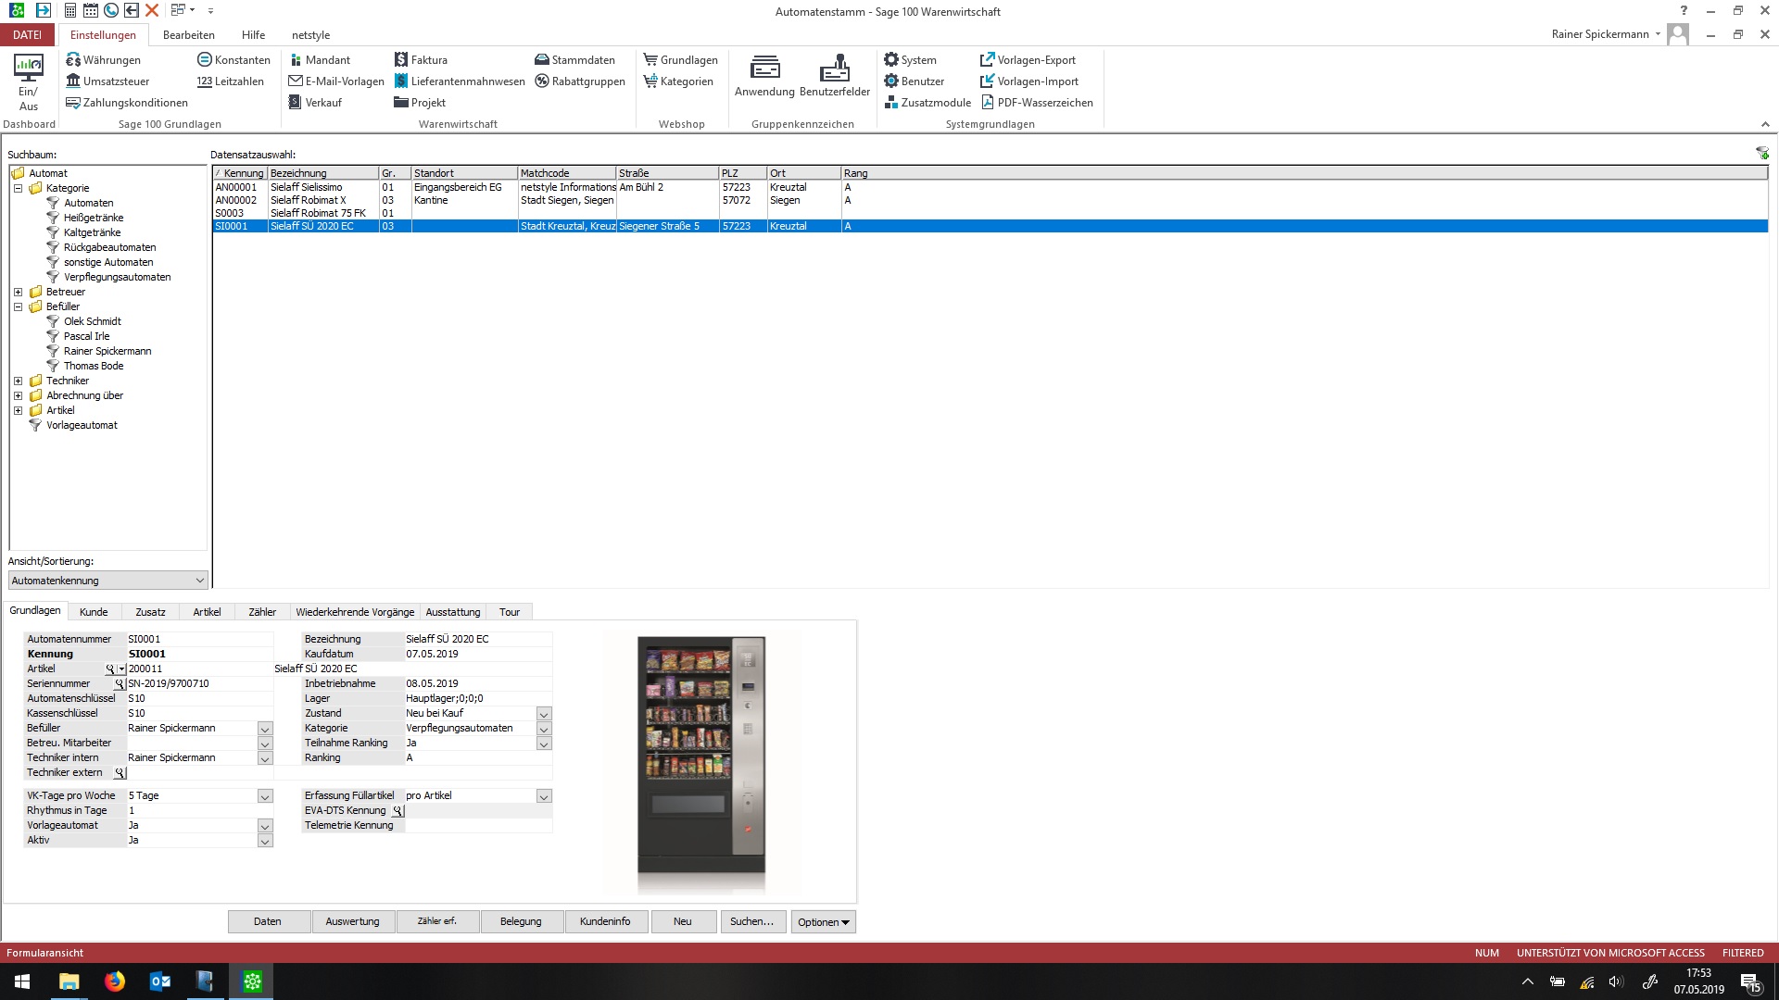The image size is (1779, 1000).
Task: Open Firefox from the taskbar
Action: [115, 981]
